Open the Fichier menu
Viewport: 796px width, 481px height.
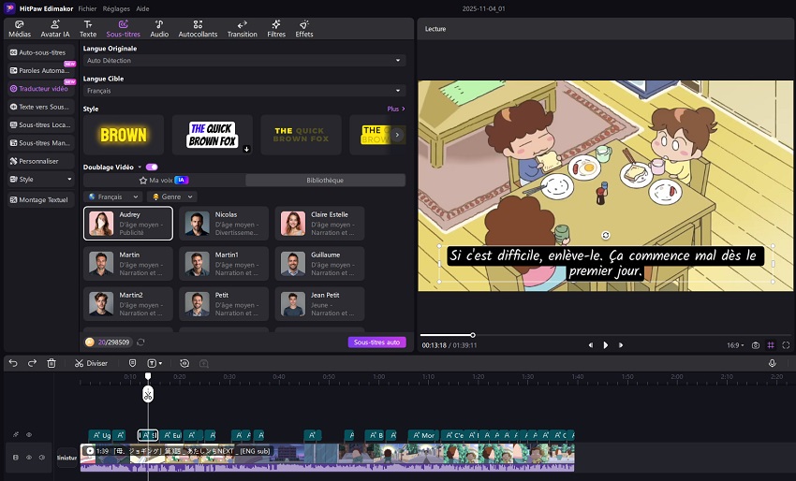[x=87, y=8]
